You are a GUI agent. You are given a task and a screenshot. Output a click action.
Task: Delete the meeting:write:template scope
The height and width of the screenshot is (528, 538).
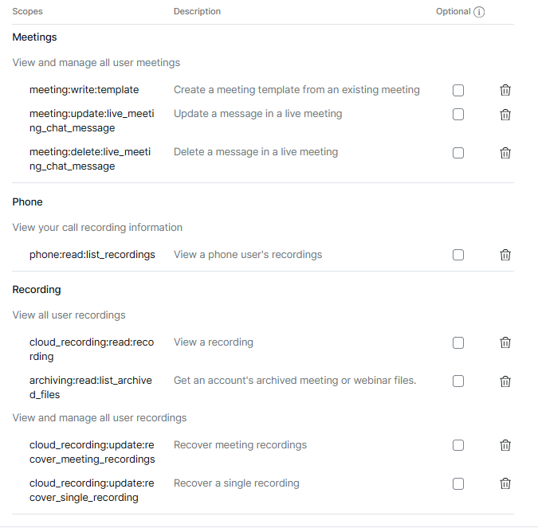(505, 90)
